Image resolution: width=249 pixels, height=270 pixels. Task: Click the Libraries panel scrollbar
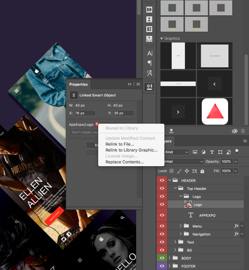click(x=246, y=90)
